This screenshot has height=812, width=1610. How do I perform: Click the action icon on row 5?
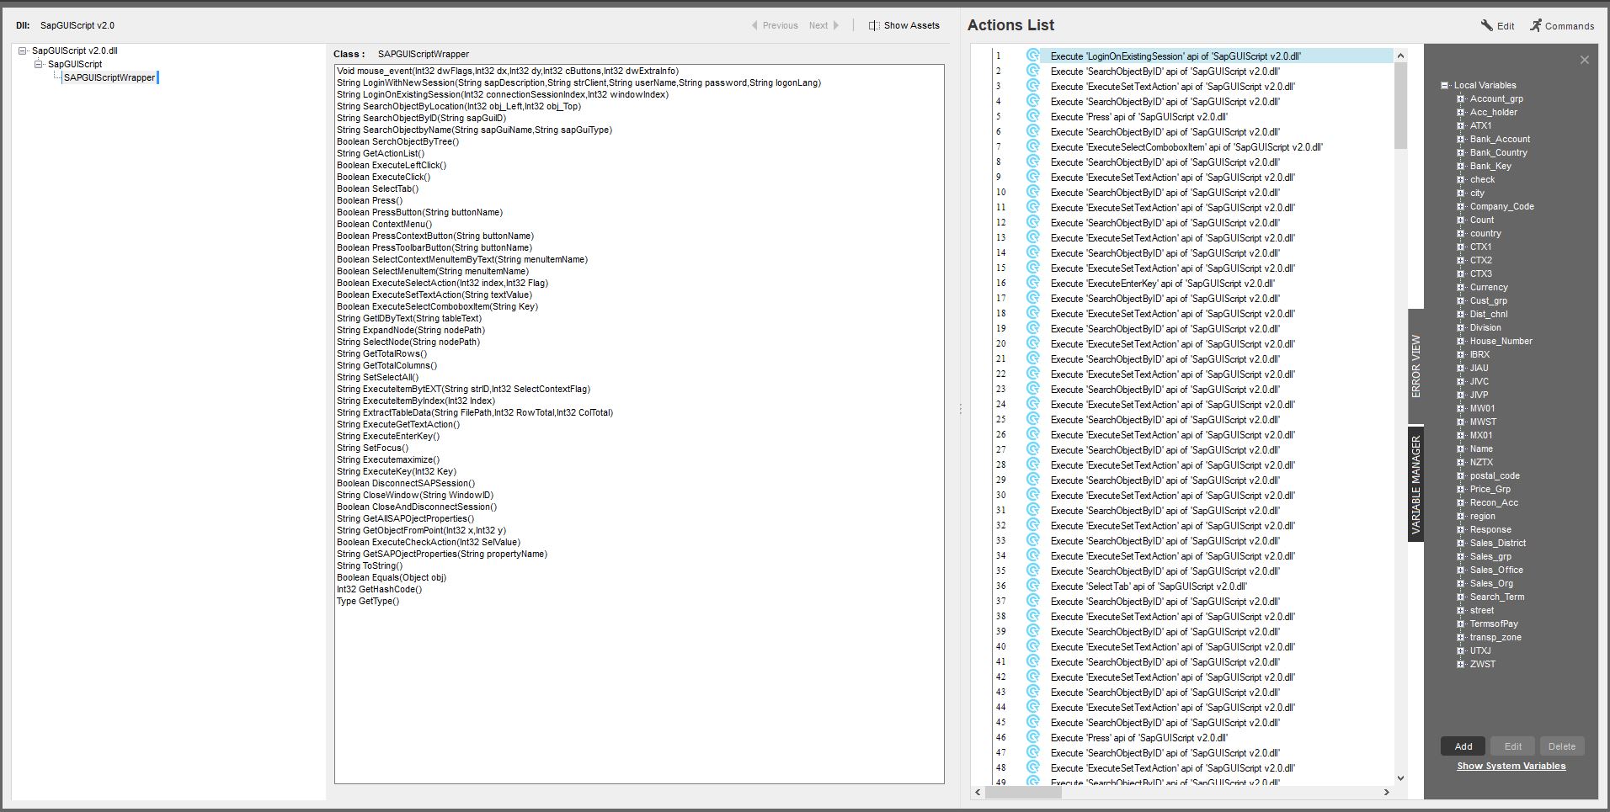1032,116
